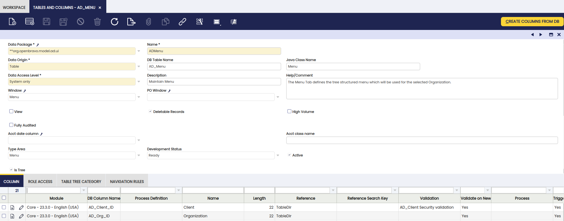This screenshot has height=221, width=564.
Task: Open the PO Window link icon
Action: point(169,91)
